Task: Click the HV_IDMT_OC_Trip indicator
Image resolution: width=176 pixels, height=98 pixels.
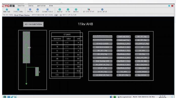Action: pos(103,65)
